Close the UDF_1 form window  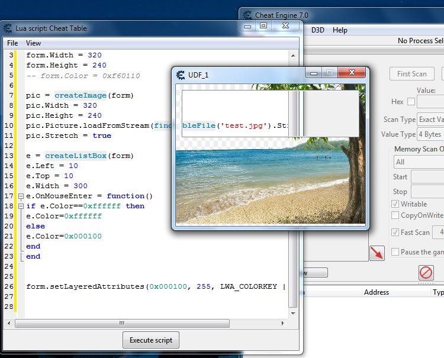click(352, 73)
